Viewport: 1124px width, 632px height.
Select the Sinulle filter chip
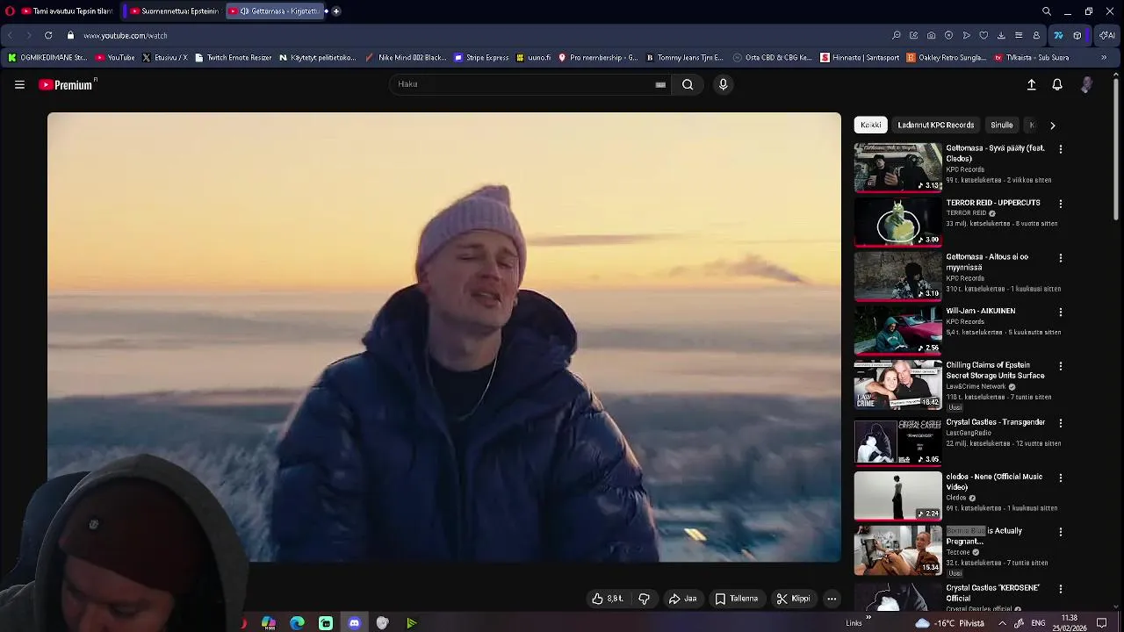tap(1001, 126)
